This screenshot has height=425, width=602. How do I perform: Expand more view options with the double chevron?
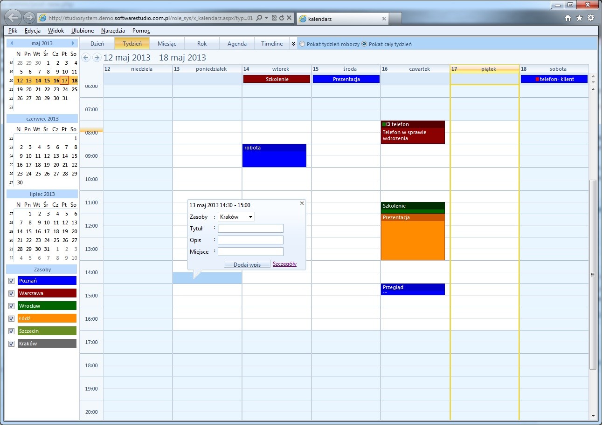[293, 44]
